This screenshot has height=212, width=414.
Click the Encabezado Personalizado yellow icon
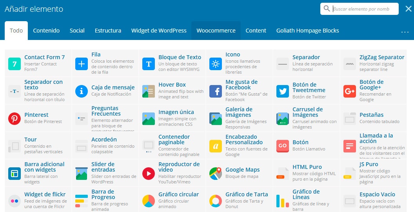click(216, 146)
